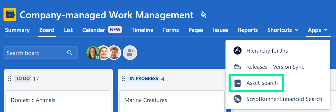The image size is (336, 112).
Task: Open the Calendar tab
Action: point(93,30)
